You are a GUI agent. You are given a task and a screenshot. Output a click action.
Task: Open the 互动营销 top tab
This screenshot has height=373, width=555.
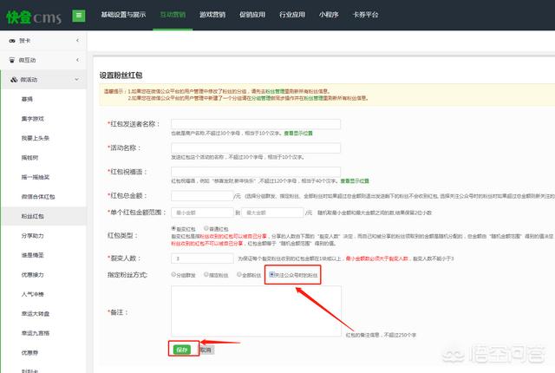(x=174, y=15)
